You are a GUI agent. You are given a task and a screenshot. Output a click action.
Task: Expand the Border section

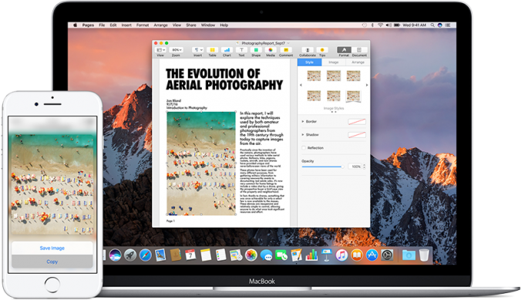tap(303, 122)
